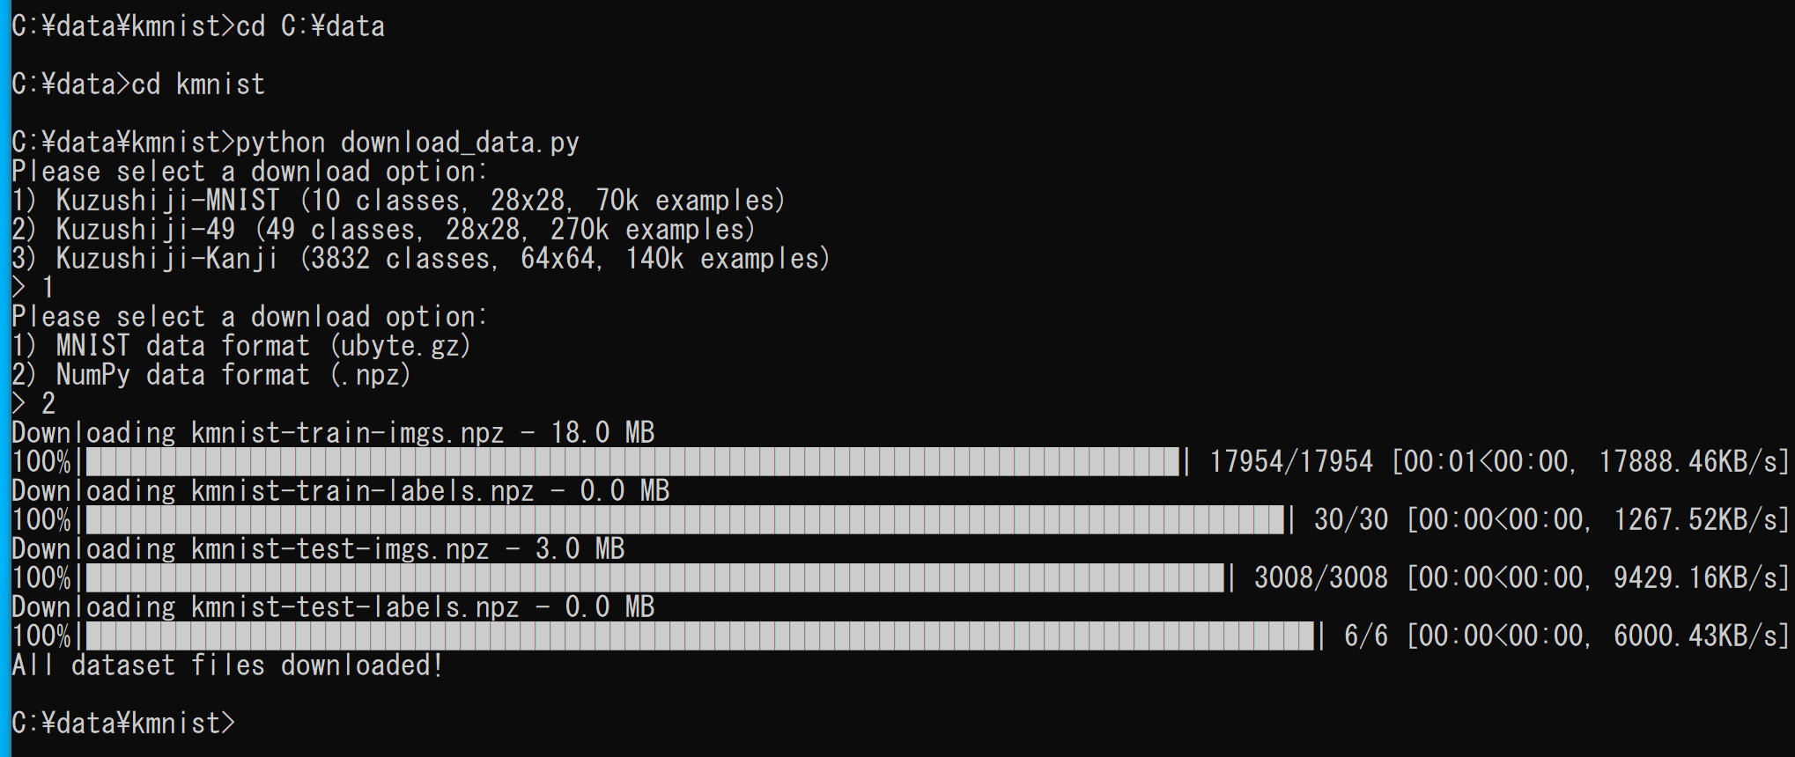Click the 'Kuzushiji-Kanji (3832 classes' option line
Screen dimensions: 1795x757
pos(420,259)
